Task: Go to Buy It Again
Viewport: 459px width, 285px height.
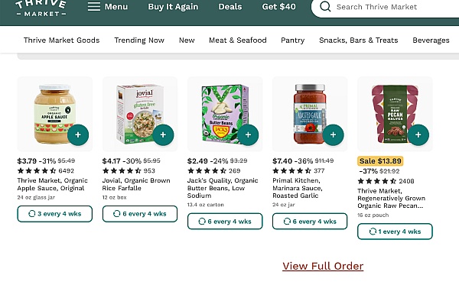Action: [x=173, y=7]
